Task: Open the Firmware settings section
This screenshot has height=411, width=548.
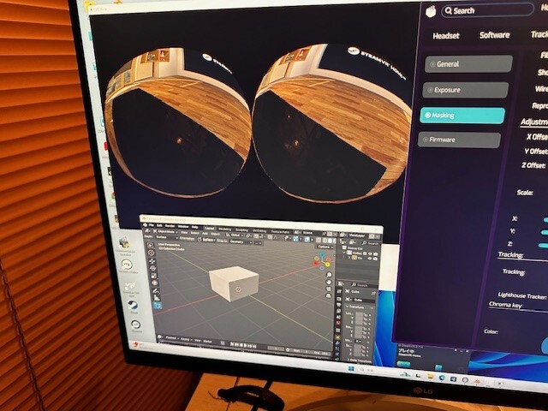Action: tap(459, 140)
